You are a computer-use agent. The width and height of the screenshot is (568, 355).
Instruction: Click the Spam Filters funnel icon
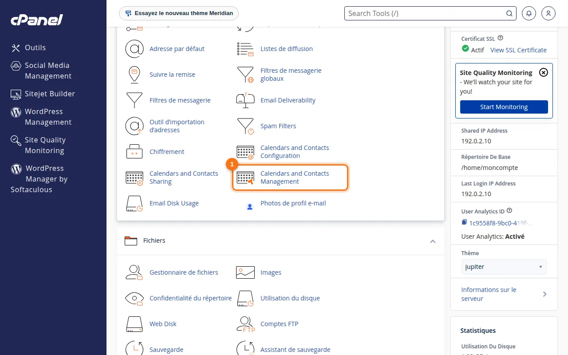click(x=245, y=126)
